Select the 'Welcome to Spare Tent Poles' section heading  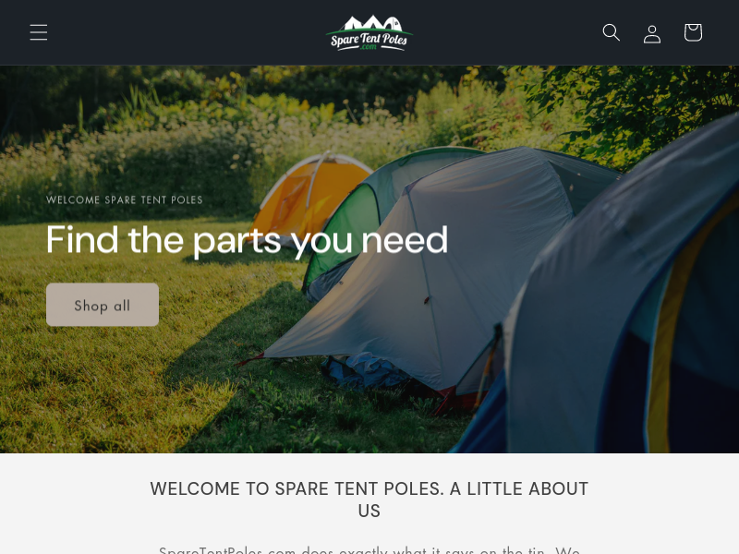369,500
